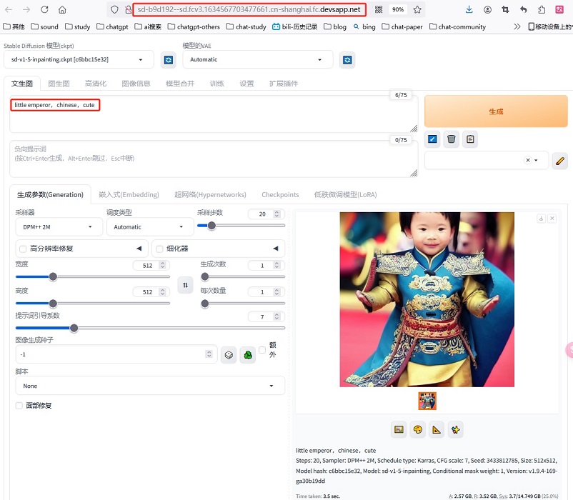Open the 图像信息 PNG info tab

(x=136, y=84)
